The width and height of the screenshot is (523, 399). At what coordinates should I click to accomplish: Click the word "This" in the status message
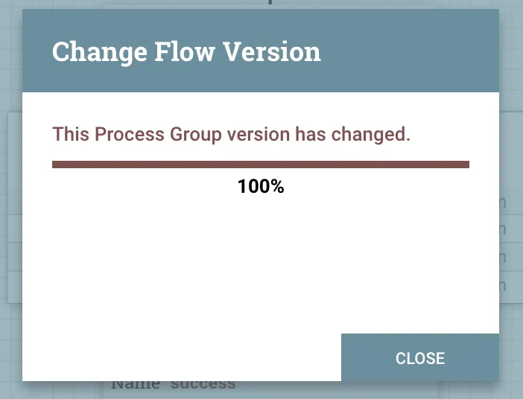coord(70,135)
